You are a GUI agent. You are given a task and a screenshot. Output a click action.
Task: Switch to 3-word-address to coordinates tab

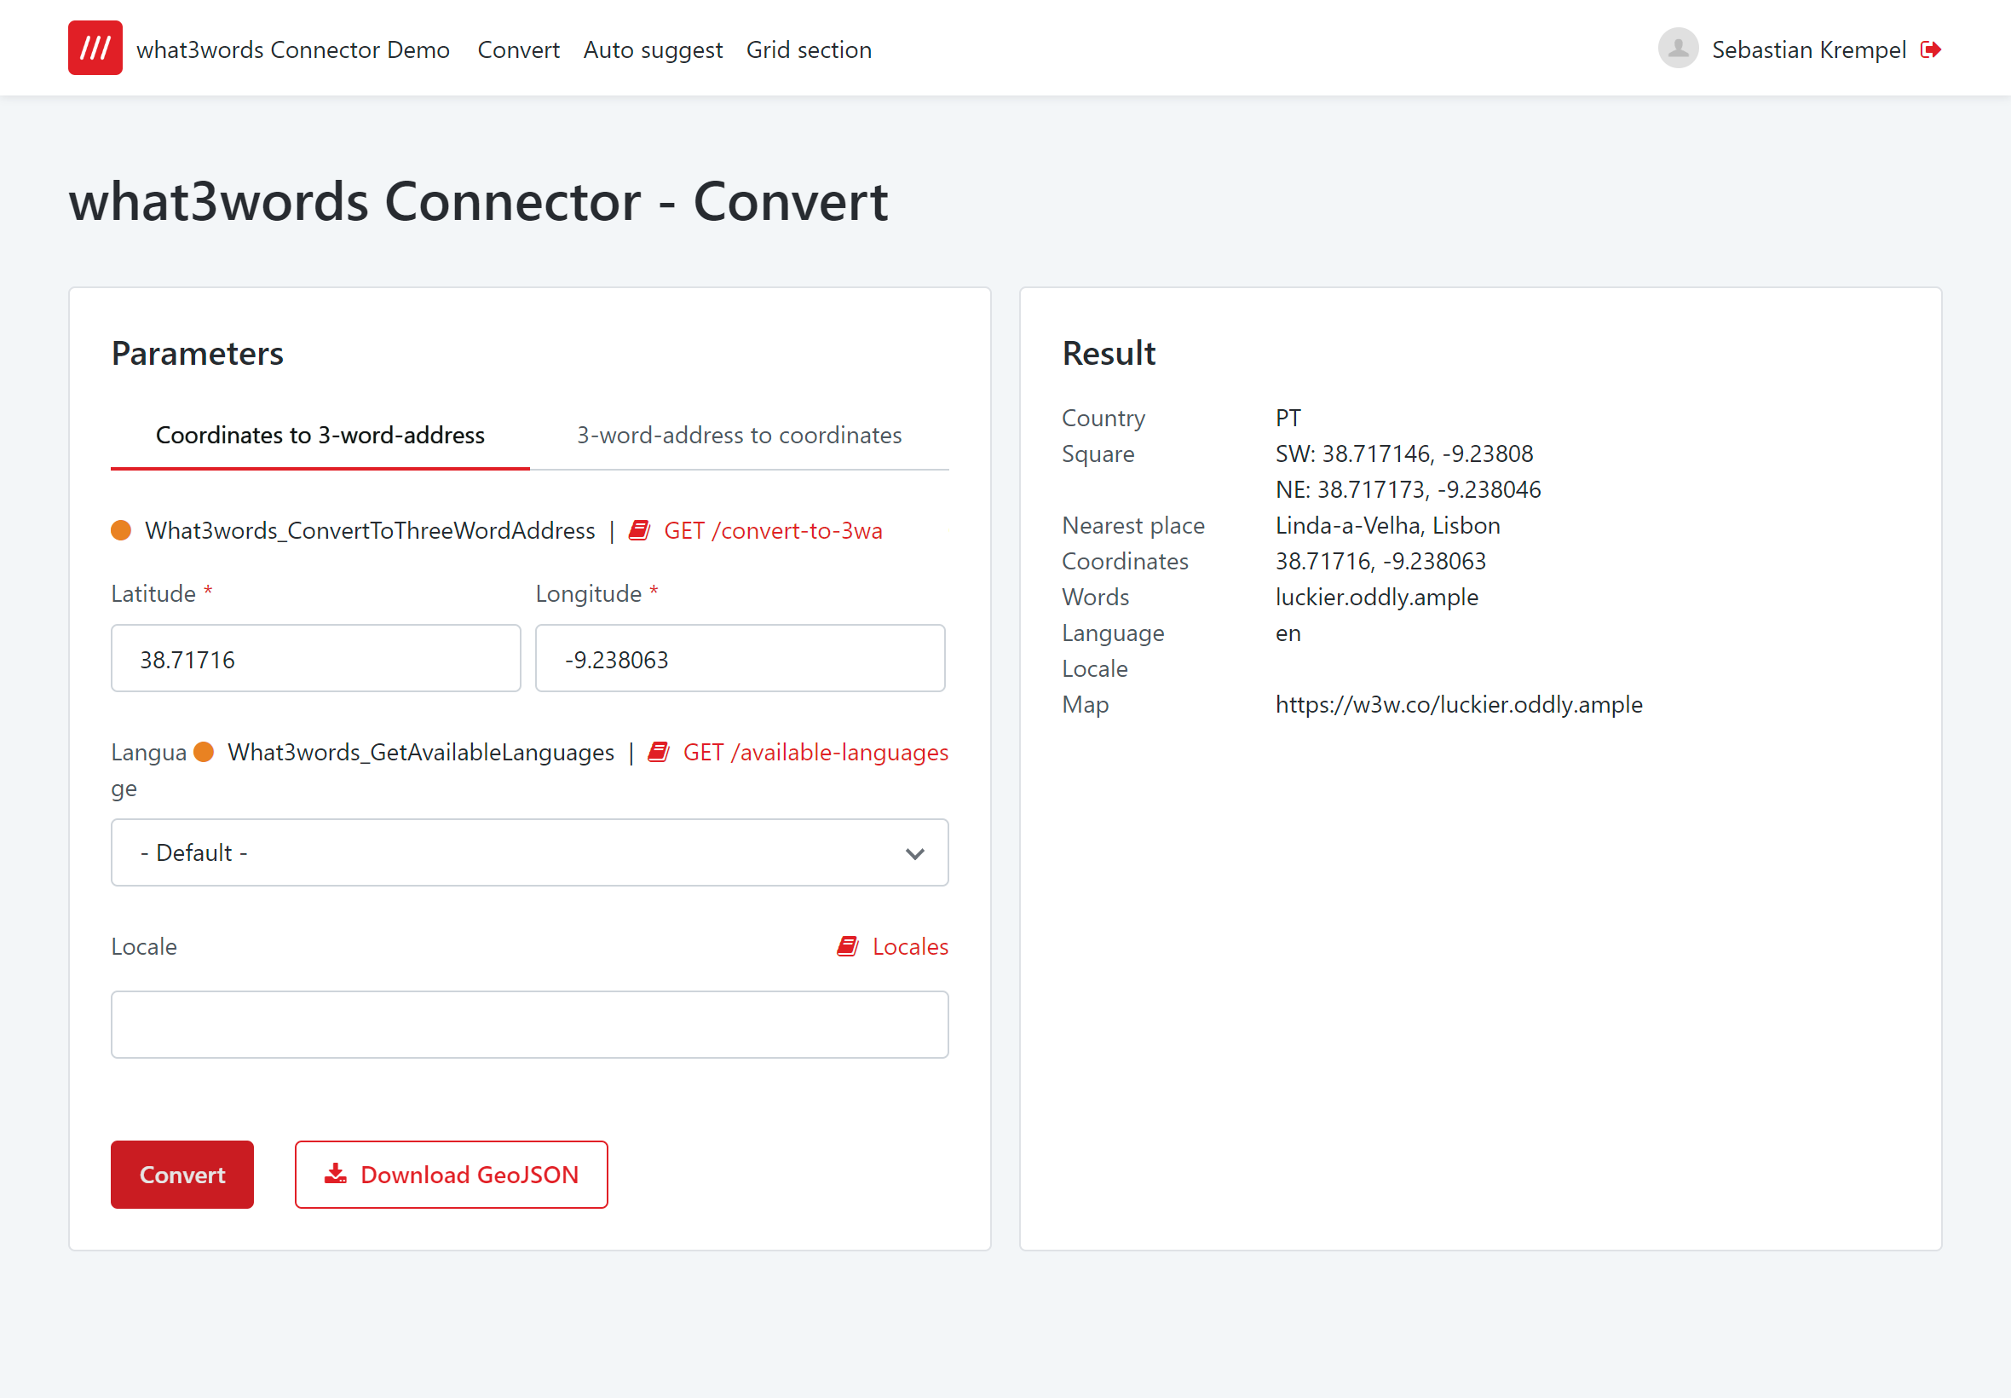(738, 436)
